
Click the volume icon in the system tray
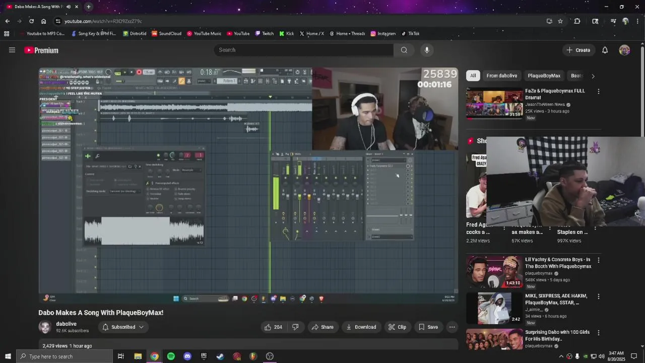pyautogui.click(x=601, y=356)
